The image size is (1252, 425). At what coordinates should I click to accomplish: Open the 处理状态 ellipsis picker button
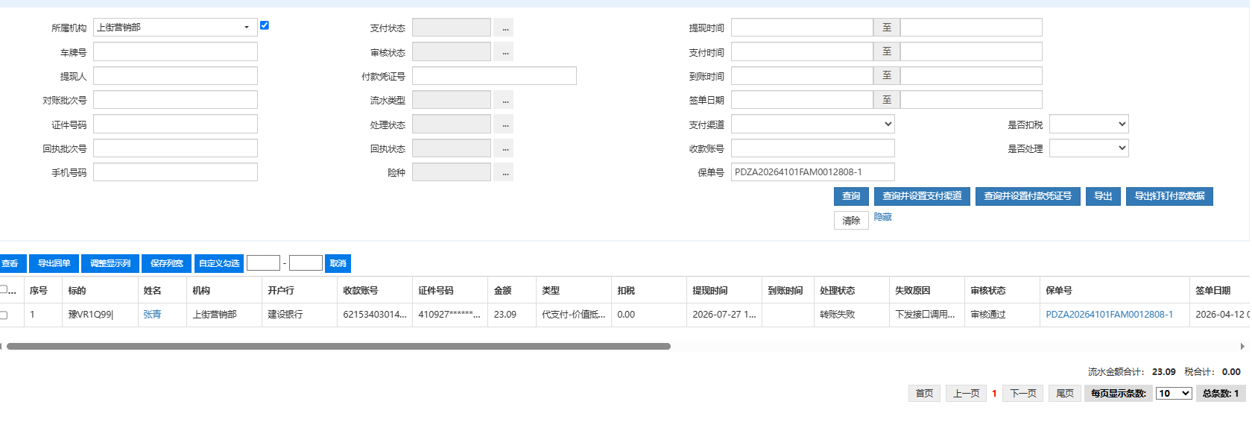click(x=505, y=125)
